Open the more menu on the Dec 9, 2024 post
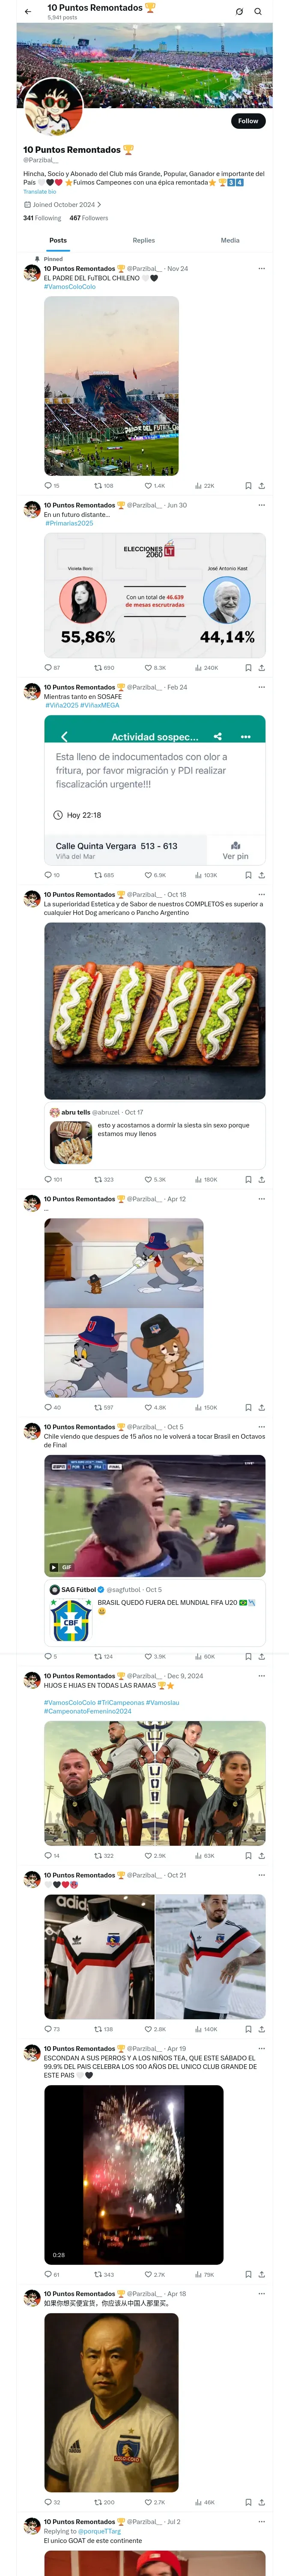This screenshot has height=2576, width=289. (262, 1676)
